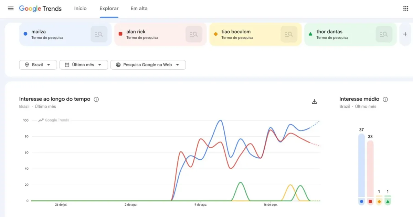Open the Último mês time range dropdown
The width and height of the screenshot is (413, 217).
tap(84, 65)
